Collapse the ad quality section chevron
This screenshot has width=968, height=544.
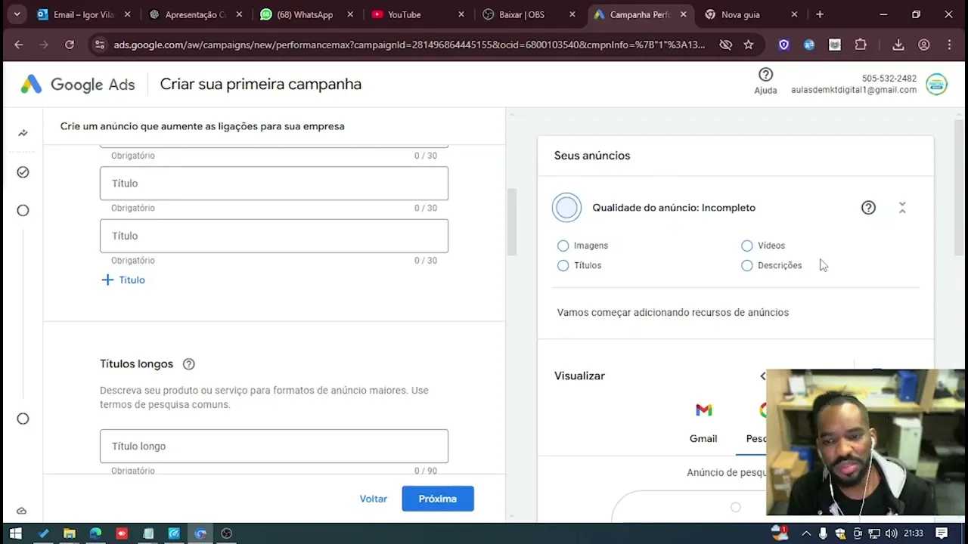902,208
